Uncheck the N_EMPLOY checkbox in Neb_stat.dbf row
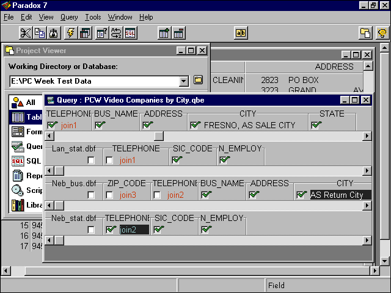 pyautogui.click(x=206, y=230)
